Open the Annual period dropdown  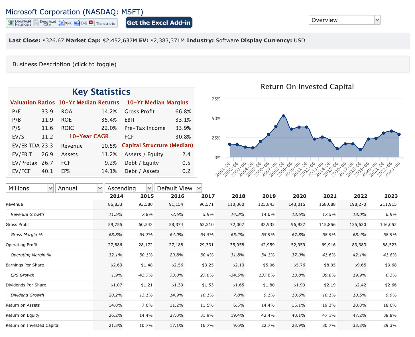pyautogui.click(x=79, y=188)
